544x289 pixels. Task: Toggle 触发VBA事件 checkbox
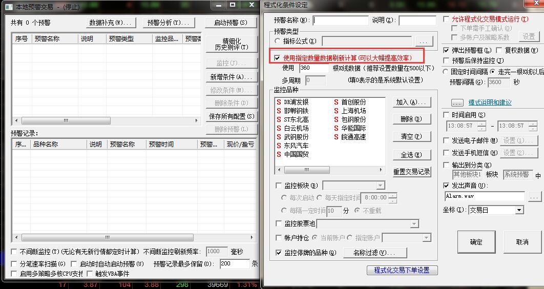[90, 274]
